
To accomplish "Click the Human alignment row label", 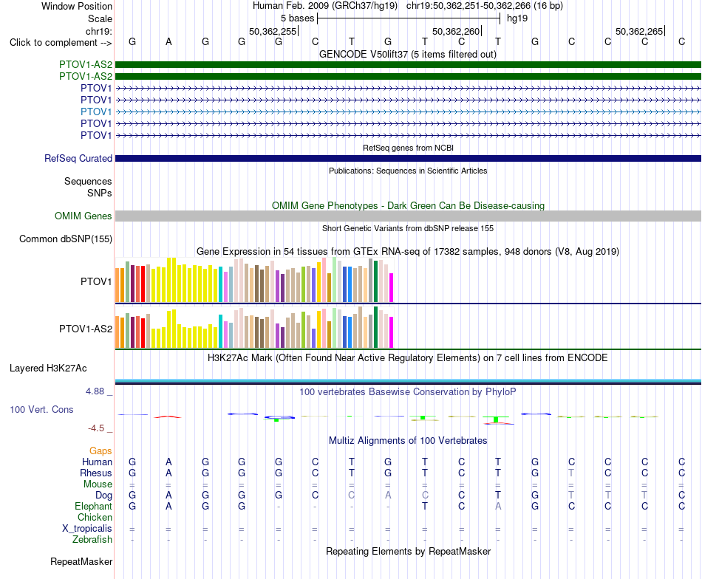I will click(97, 462).
